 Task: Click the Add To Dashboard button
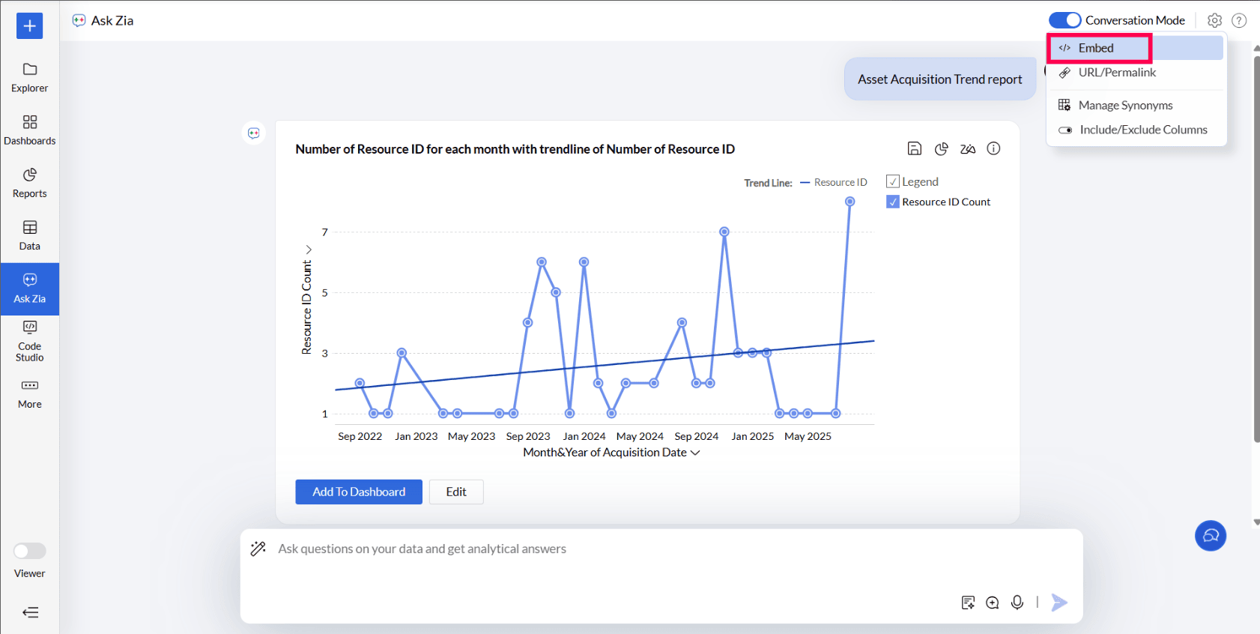coord(359,492)
